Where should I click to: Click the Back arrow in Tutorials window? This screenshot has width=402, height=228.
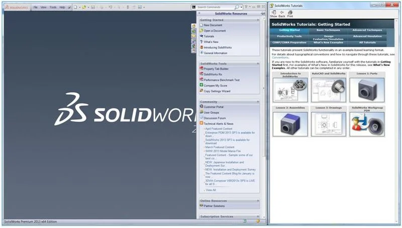[282, 13]
